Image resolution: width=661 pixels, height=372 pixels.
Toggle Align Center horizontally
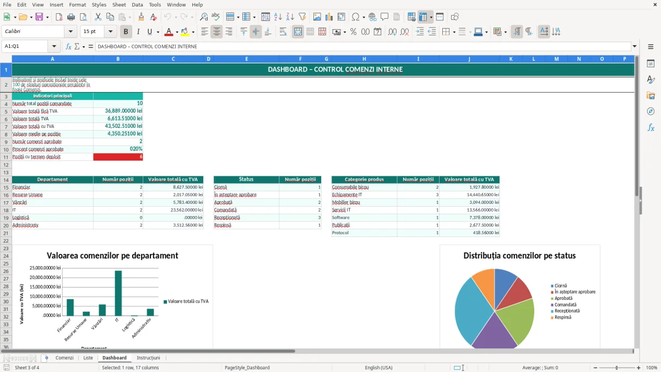click(x=216, y=32)
